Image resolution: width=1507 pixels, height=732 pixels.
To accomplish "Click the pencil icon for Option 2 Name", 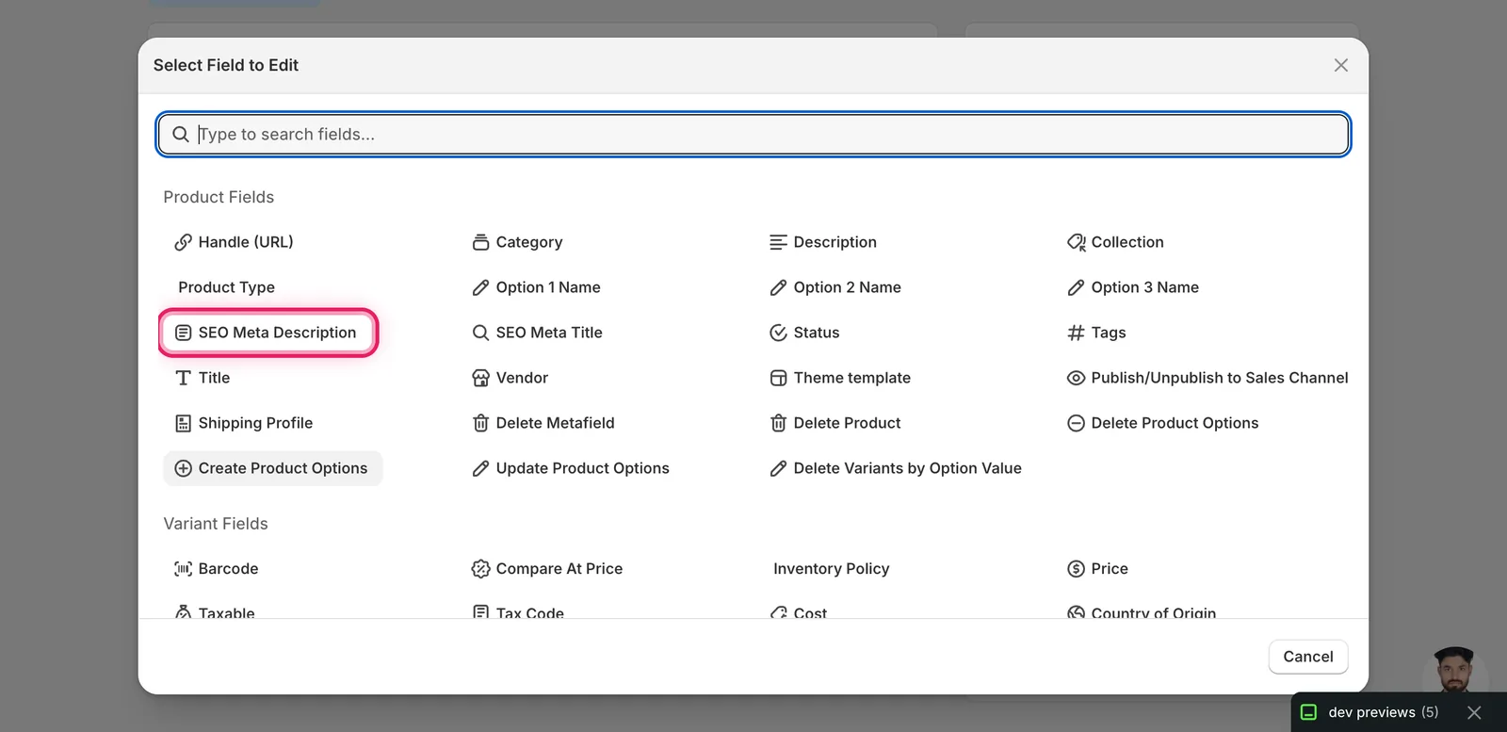I will coord(778,287).
